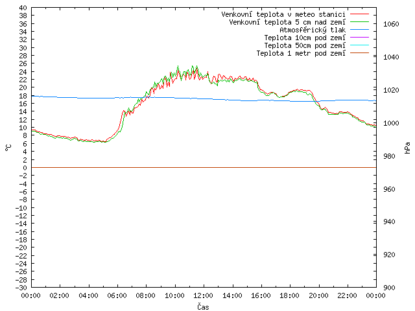The image size is (415, 311).
Task: Click the '16:00' time axis label
Action: point(261,295)
